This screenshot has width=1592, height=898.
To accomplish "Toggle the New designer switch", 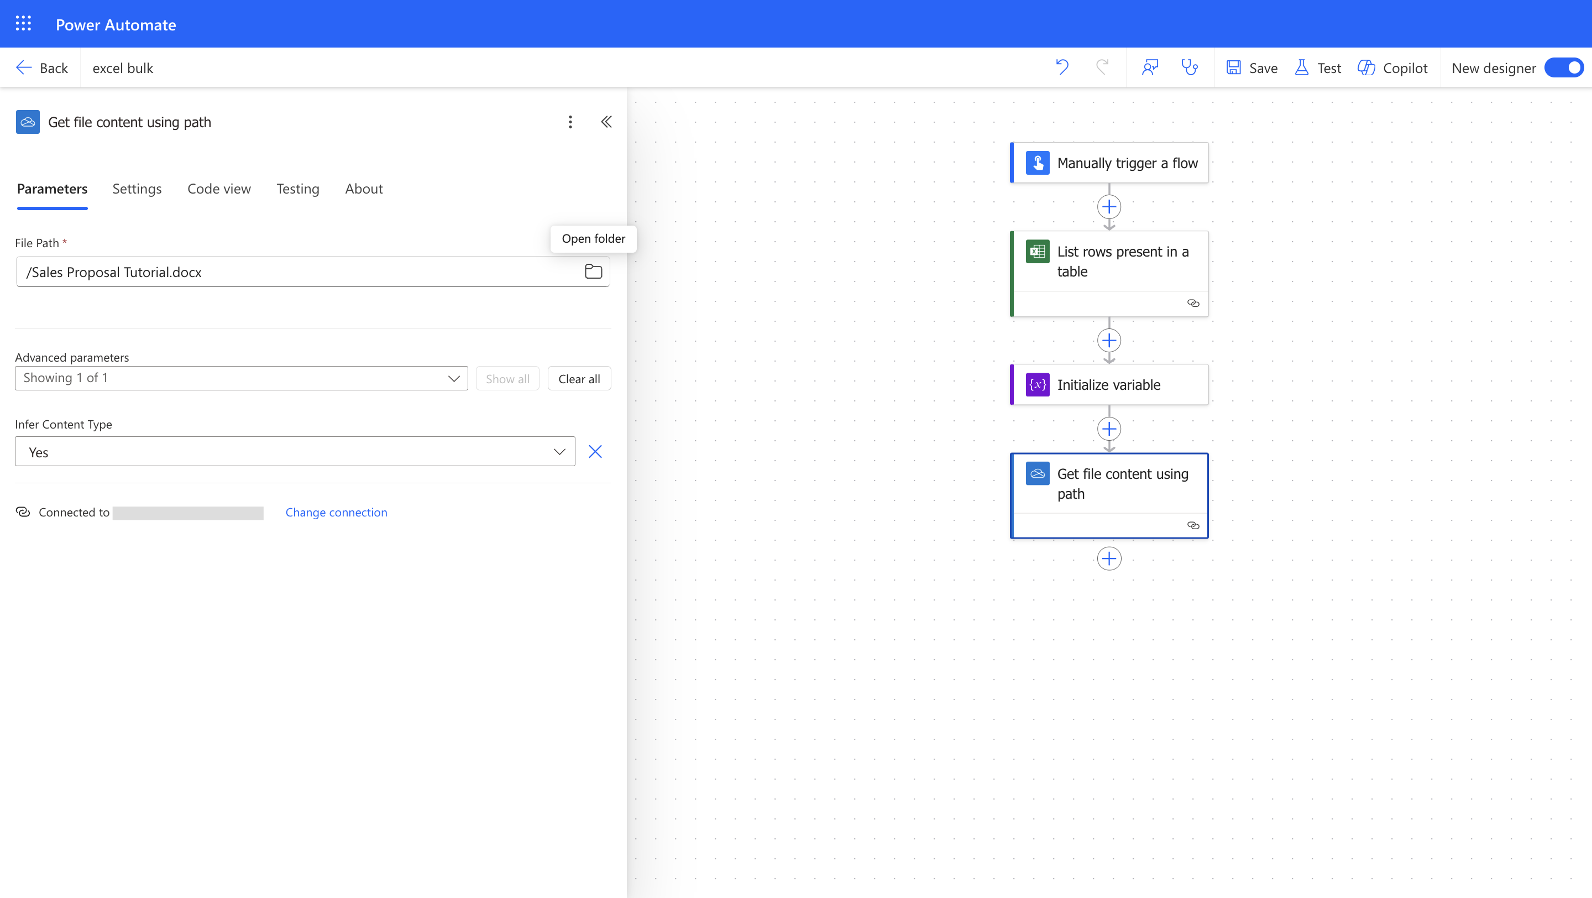I will point(1564,67).
